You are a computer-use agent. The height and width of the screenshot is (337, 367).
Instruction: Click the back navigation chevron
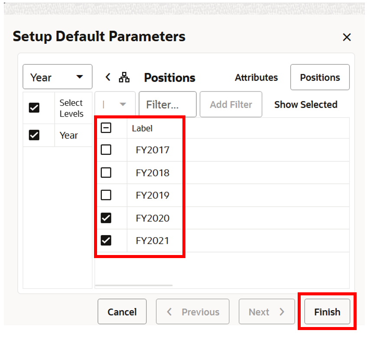(108, 76)
